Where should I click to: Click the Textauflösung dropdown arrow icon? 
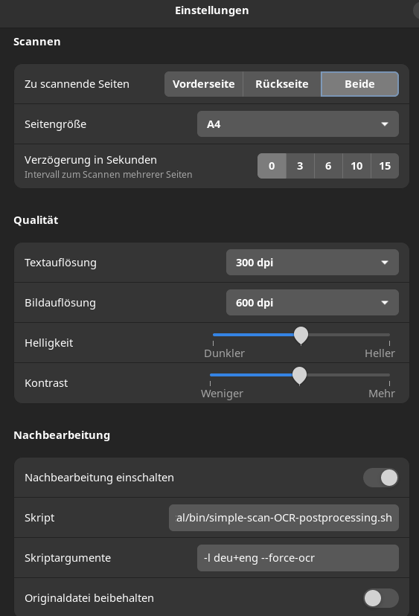(x=385, y=263)
